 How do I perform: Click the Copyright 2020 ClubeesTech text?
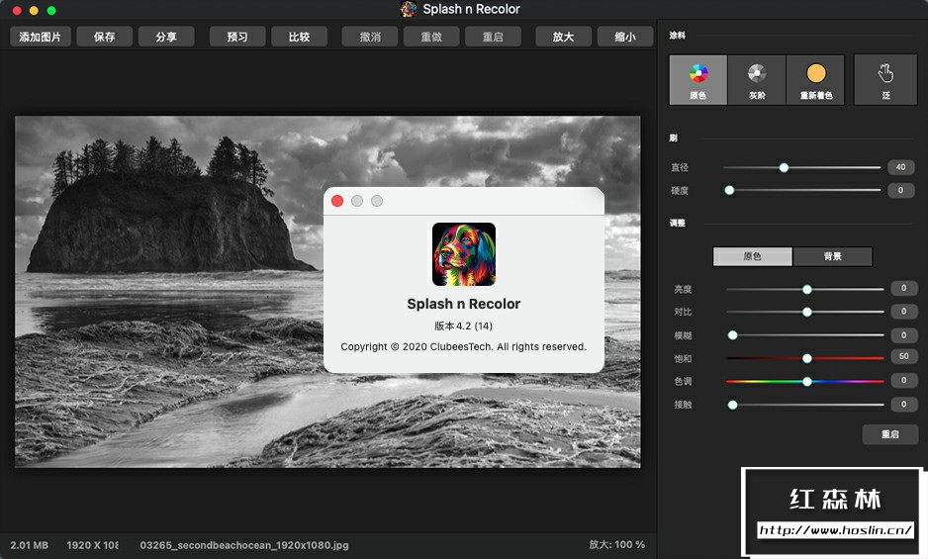(463, 346)
